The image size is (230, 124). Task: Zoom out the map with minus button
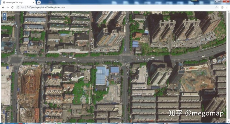(4, 18)
